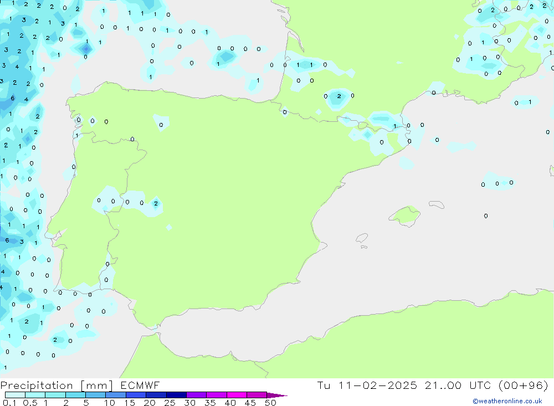Viewport: 554px width, 406px height.
Task: Click the 0.1–0.5 mm palest legend swatch
Action: coord(15,395)
